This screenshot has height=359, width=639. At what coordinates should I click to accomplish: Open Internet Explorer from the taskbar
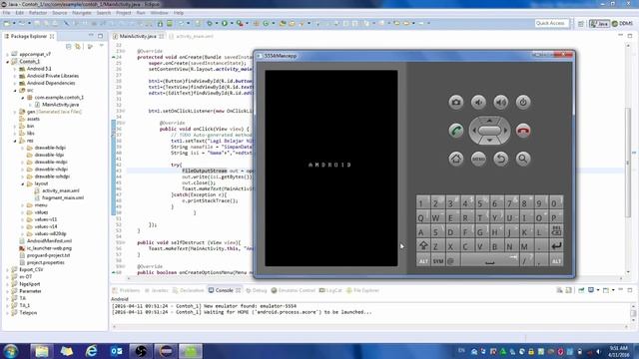pos(91,351)
